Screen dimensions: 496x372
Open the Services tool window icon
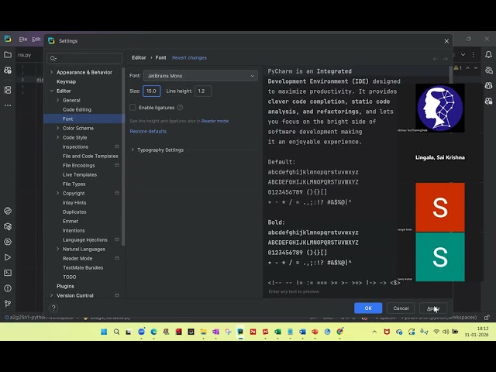point(8,242)
